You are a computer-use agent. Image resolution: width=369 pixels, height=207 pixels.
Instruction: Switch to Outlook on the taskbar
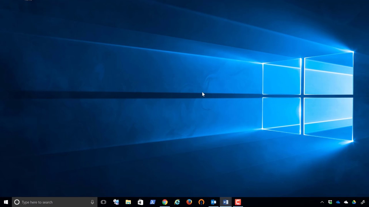coord(213,202)
